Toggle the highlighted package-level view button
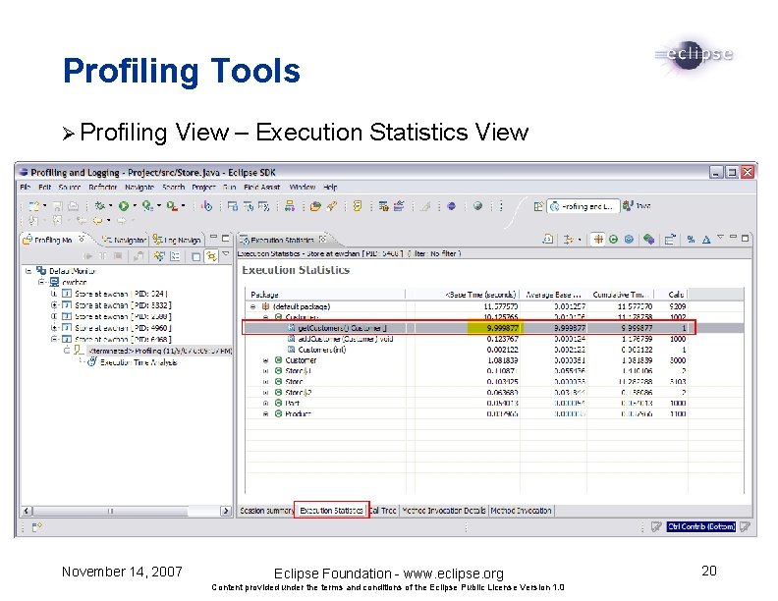The image size is (778, 601). (598, 240)
